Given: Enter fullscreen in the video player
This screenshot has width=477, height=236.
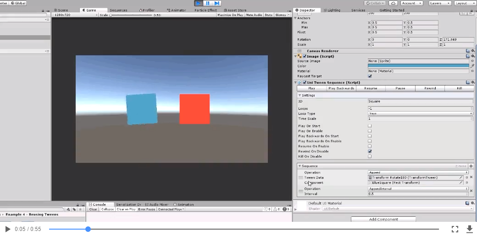Looking at the screenshot, I should click(x=455, y=229).
